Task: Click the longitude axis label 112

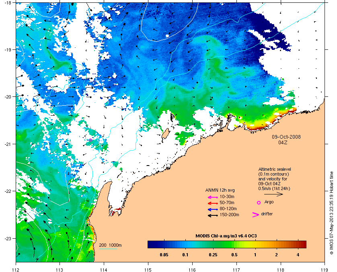Action: (x=16, y=270)
